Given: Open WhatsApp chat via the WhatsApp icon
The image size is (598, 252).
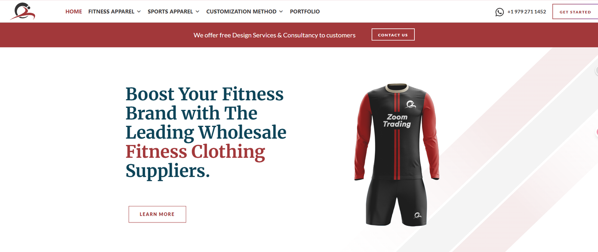Looking at the screenshot, I should 499,12.
